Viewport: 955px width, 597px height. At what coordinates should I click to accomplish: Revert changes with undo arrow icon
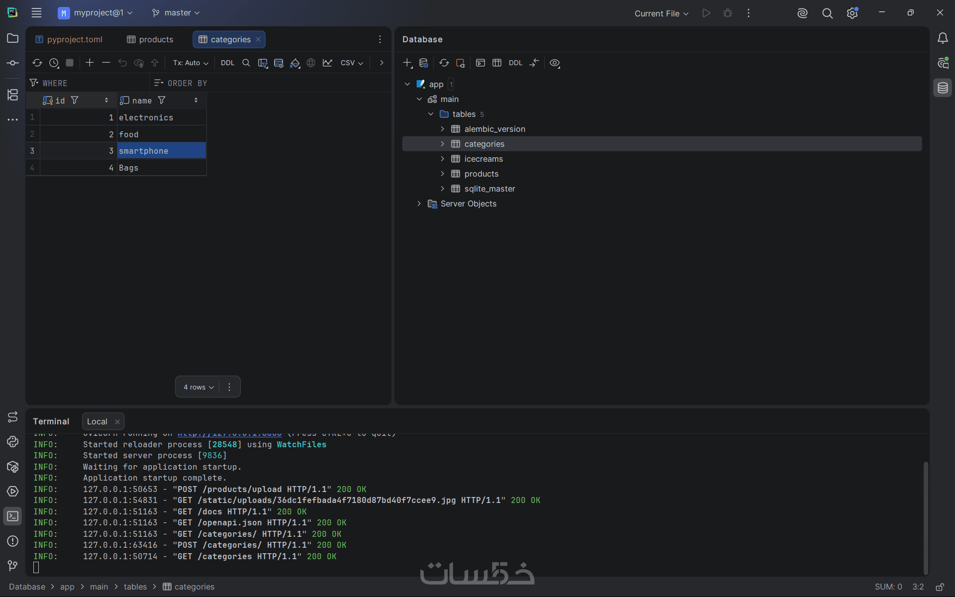click(x=122, y=63)
